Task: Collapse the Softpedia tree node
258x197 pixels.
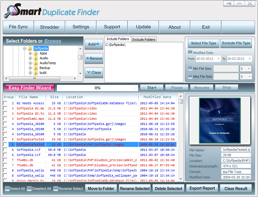Action: [x=25, y=48]
